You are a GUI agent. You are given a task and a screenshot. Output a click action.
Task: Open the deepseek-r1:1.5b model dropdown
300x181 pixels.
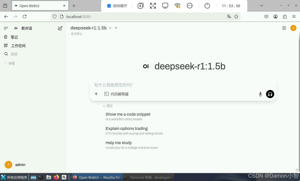coord(91,28)
